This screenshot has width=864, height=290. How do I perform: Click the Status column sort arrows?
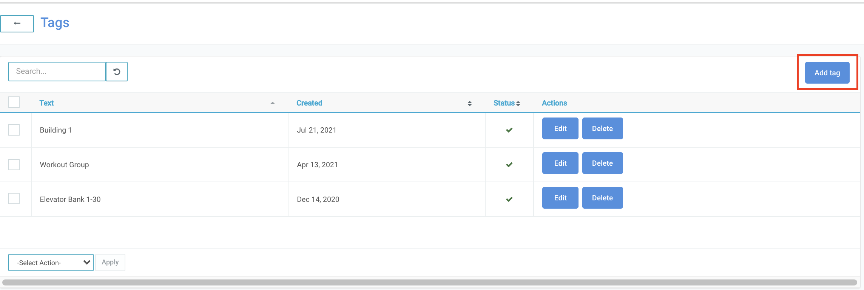point(518,104)
